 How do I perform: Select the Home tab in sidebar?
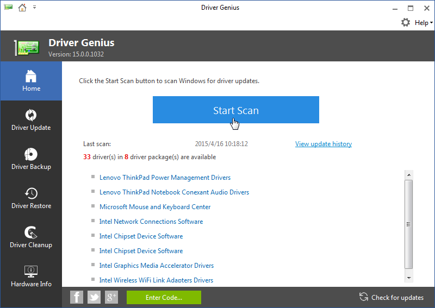click(31, 81)
